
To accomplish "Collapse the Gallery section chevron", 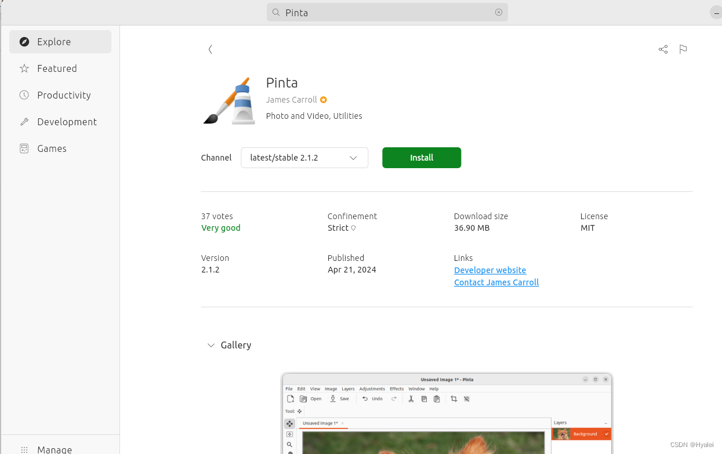I will pyautogui.click(x=211, y=345).
